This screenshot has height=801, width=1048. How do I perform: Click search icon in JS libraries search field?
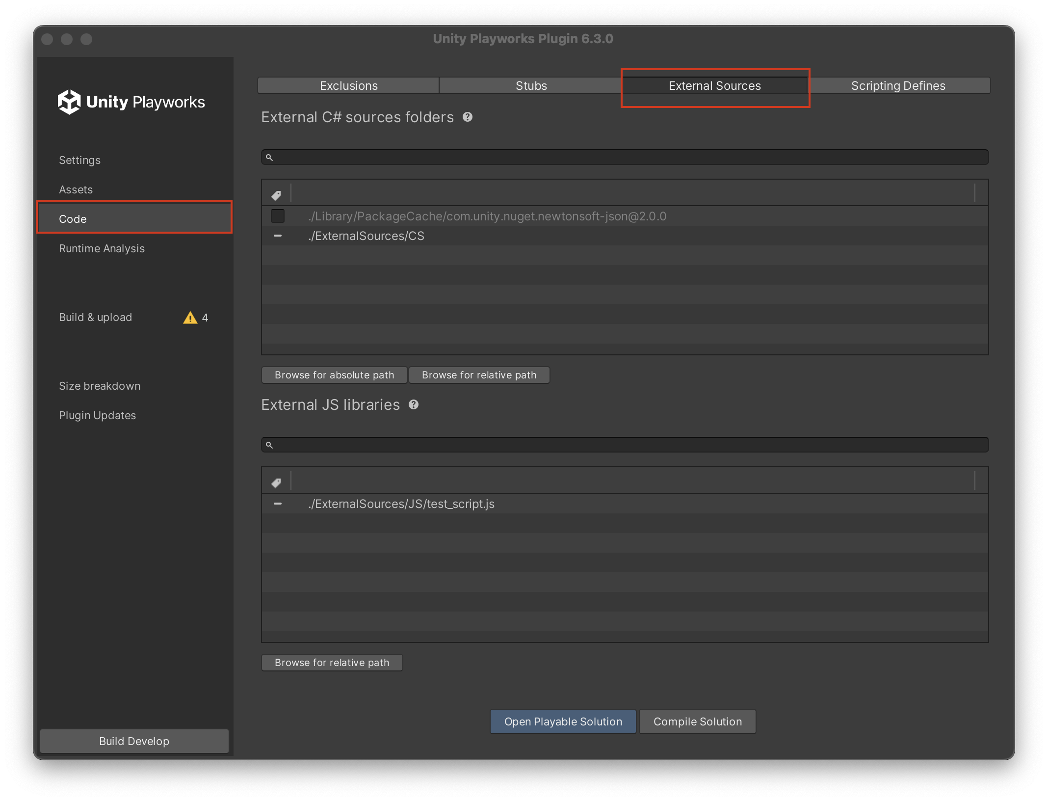click(x=269, y=445)
